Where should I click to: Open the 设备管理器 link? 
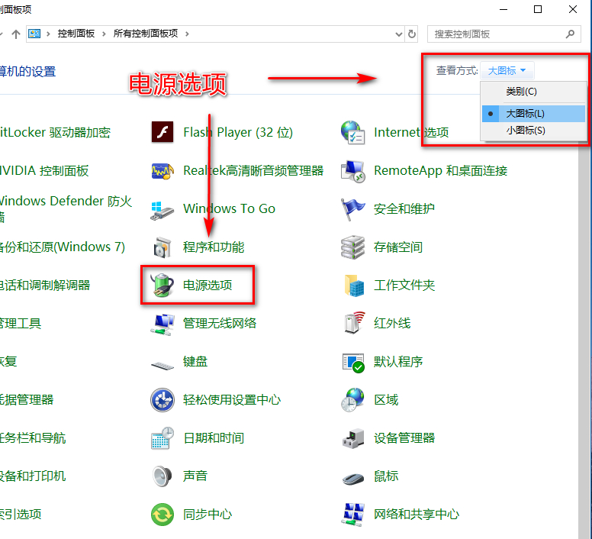(x=404, y=438)
